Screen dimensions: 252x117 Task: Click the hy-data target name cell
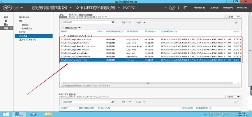[x=132, y=57]
